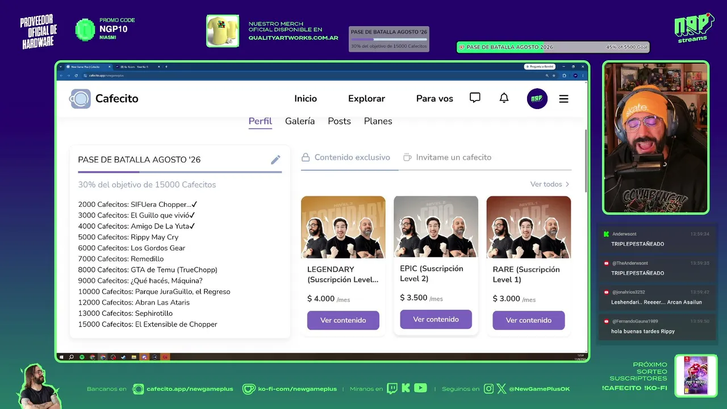Open Spotify from the taskbar
The width and height of the screenshot is (727, 409).
click(x=82, y=357)
